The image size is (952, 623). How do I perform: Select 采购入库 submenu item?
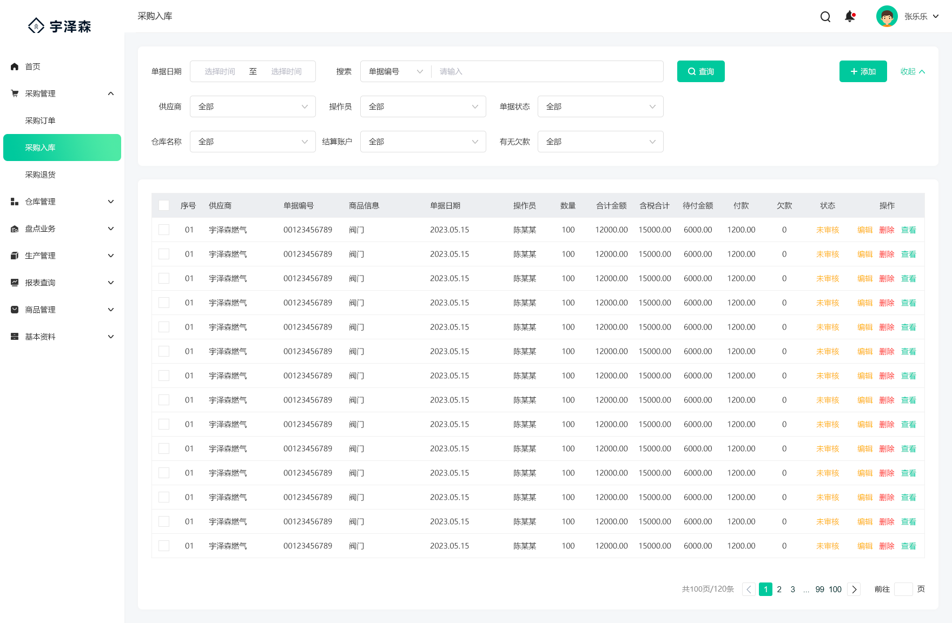click(x=62, y=148)
